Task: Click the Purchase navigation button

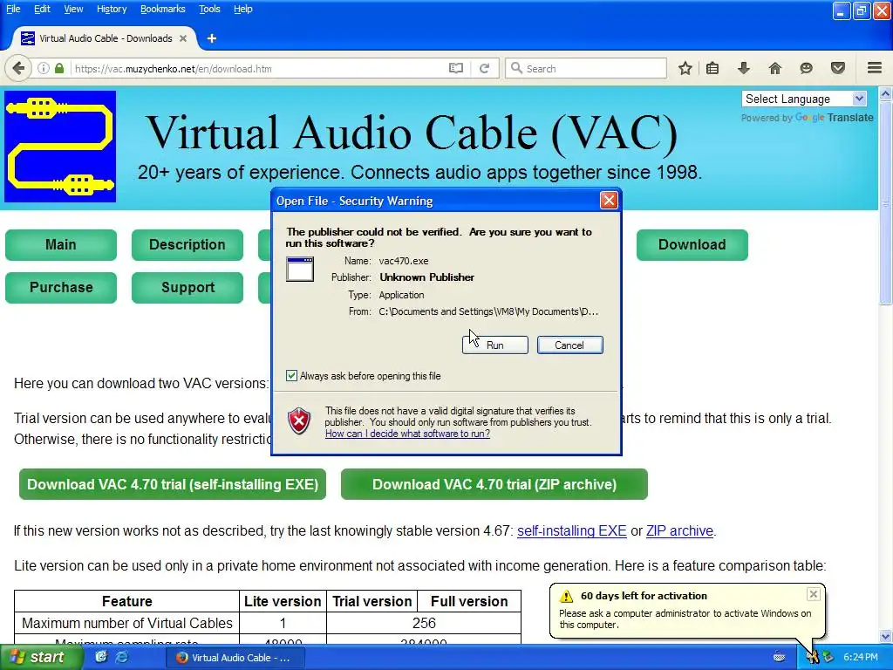Action: point(61,288)
